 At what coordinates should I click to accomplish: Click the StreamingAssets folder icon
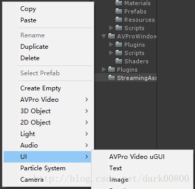[x=111, y=78]
